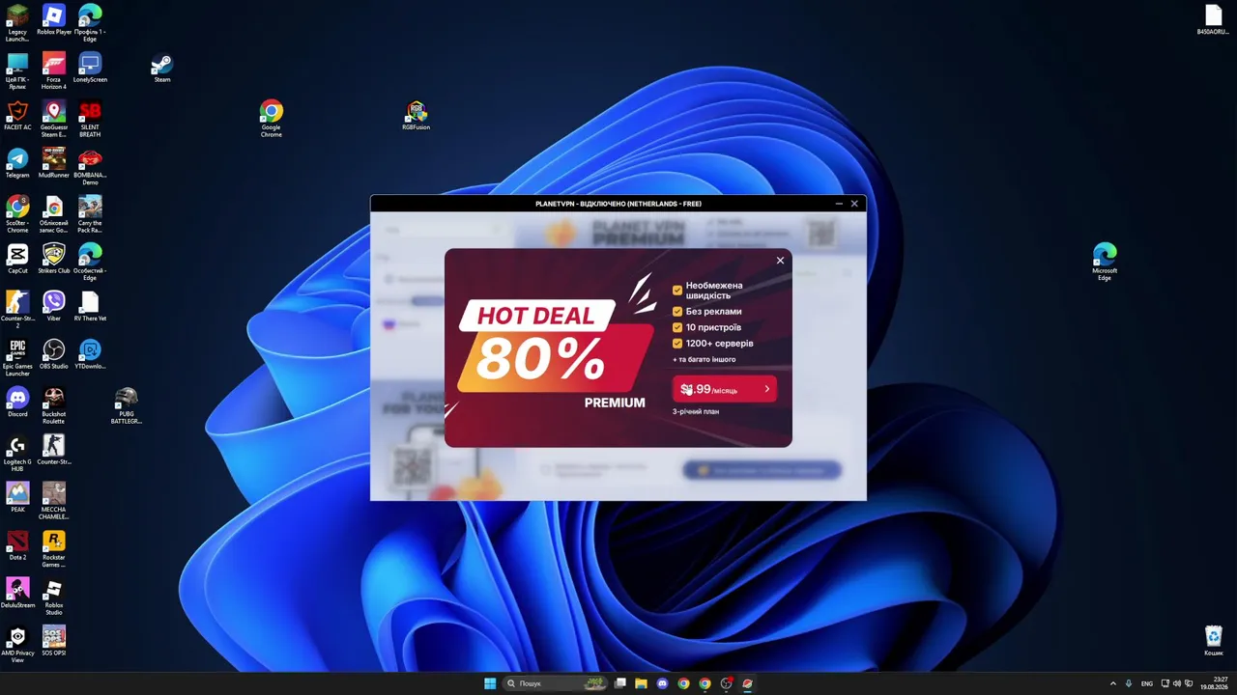This screenshot has height=695, width=1237.
Task: Select the MECCHA CHAMELEON desktop icon
Action: [54, 501]
